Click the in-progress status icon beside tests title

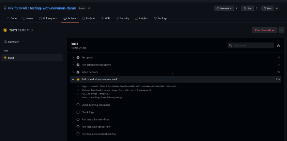click(5, 30)
